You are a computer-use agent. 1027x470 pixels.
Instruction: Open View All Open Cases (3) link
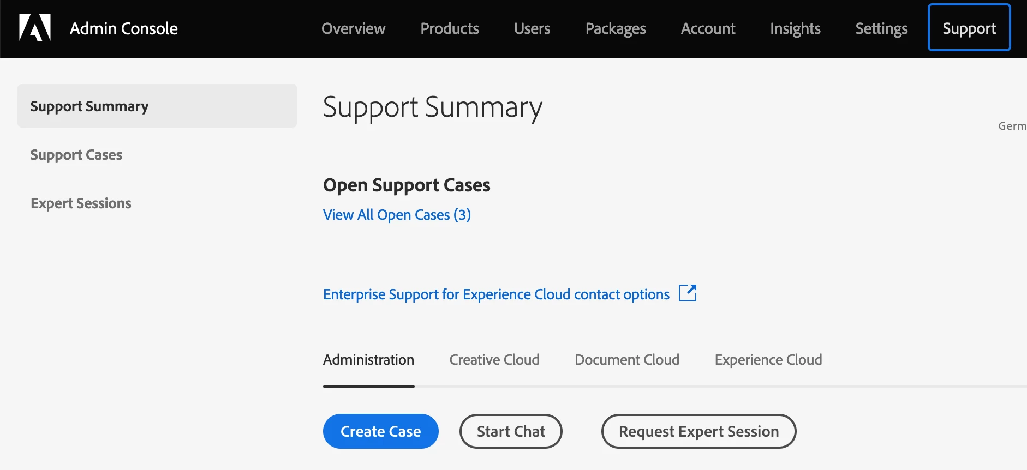(397, 215)
